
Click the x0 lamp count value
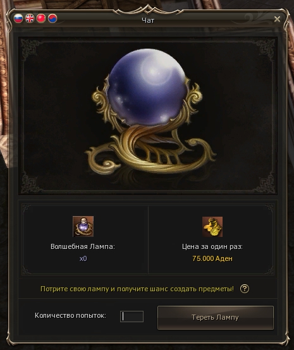[x=83, y=258]
